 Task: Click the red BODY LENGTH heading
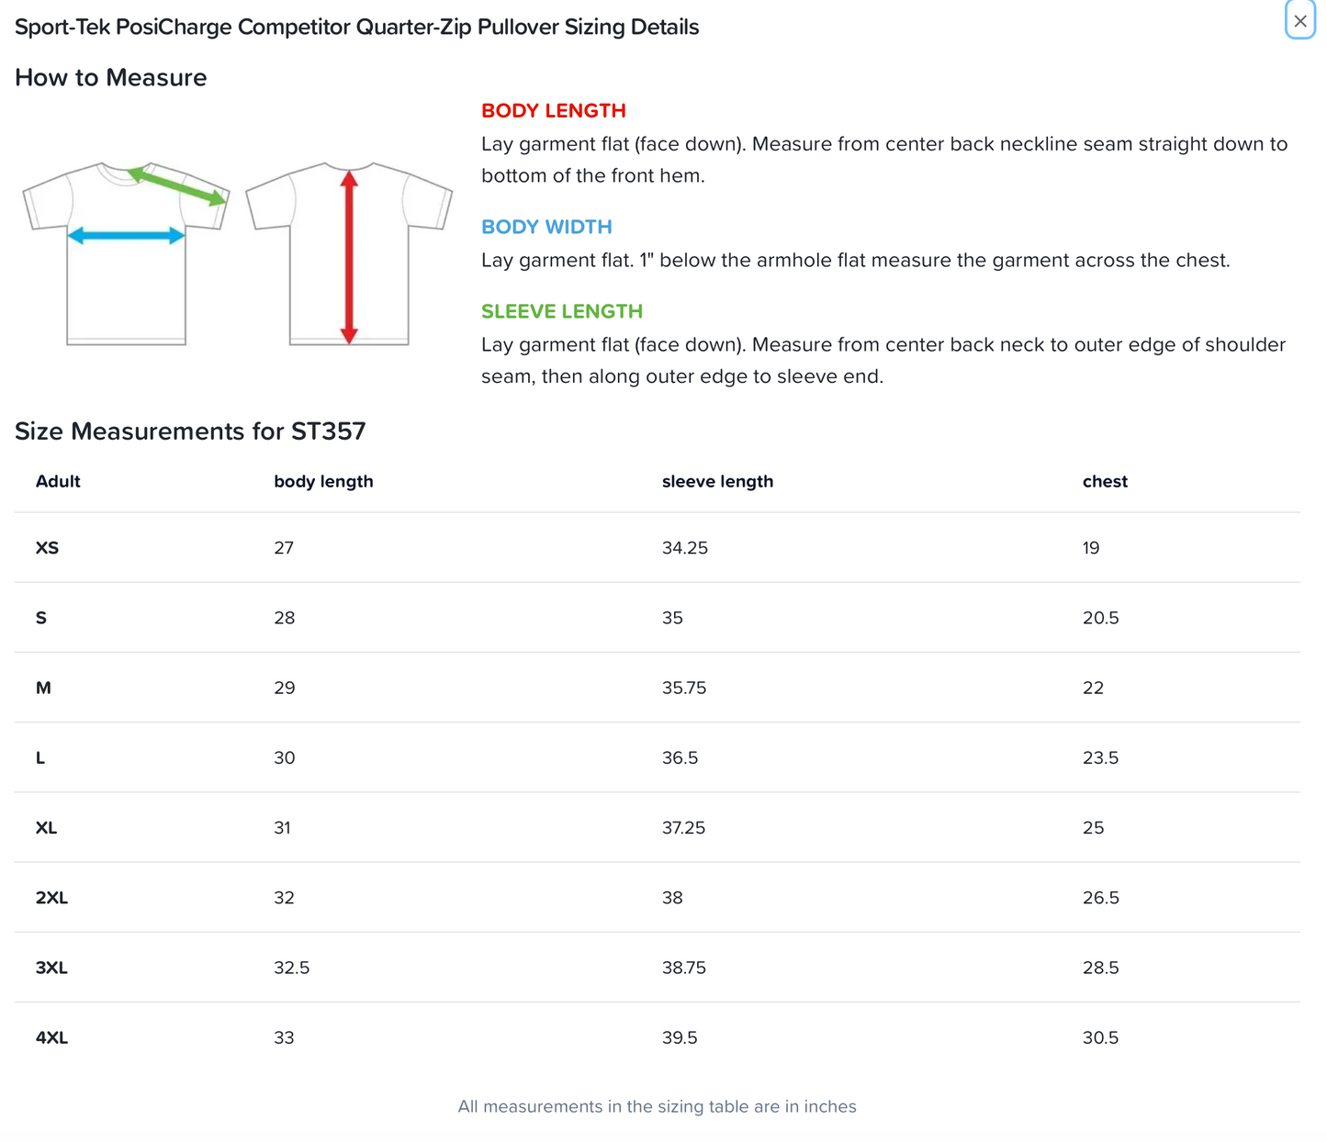click(x=553, y=110)
